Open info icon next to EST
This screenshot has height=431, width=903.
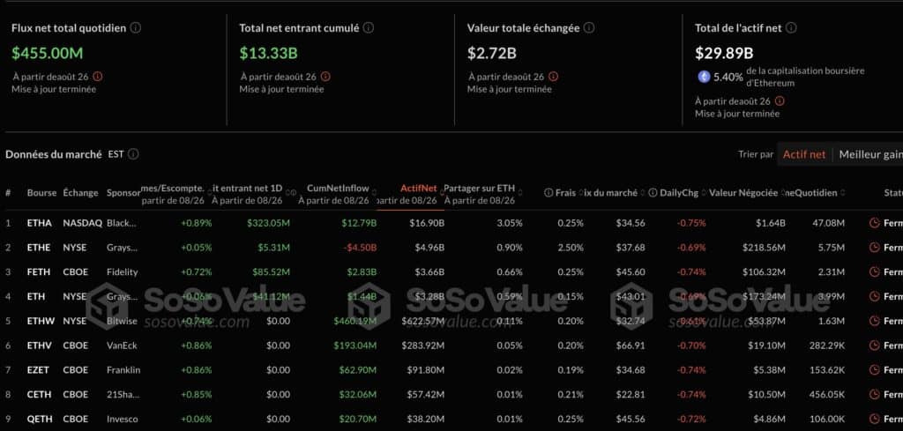coord(133,154)
